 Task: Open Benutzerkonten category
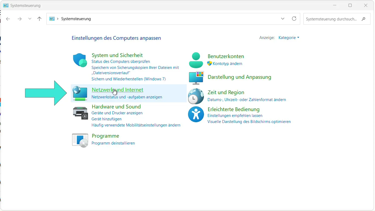tap(226, 56)
